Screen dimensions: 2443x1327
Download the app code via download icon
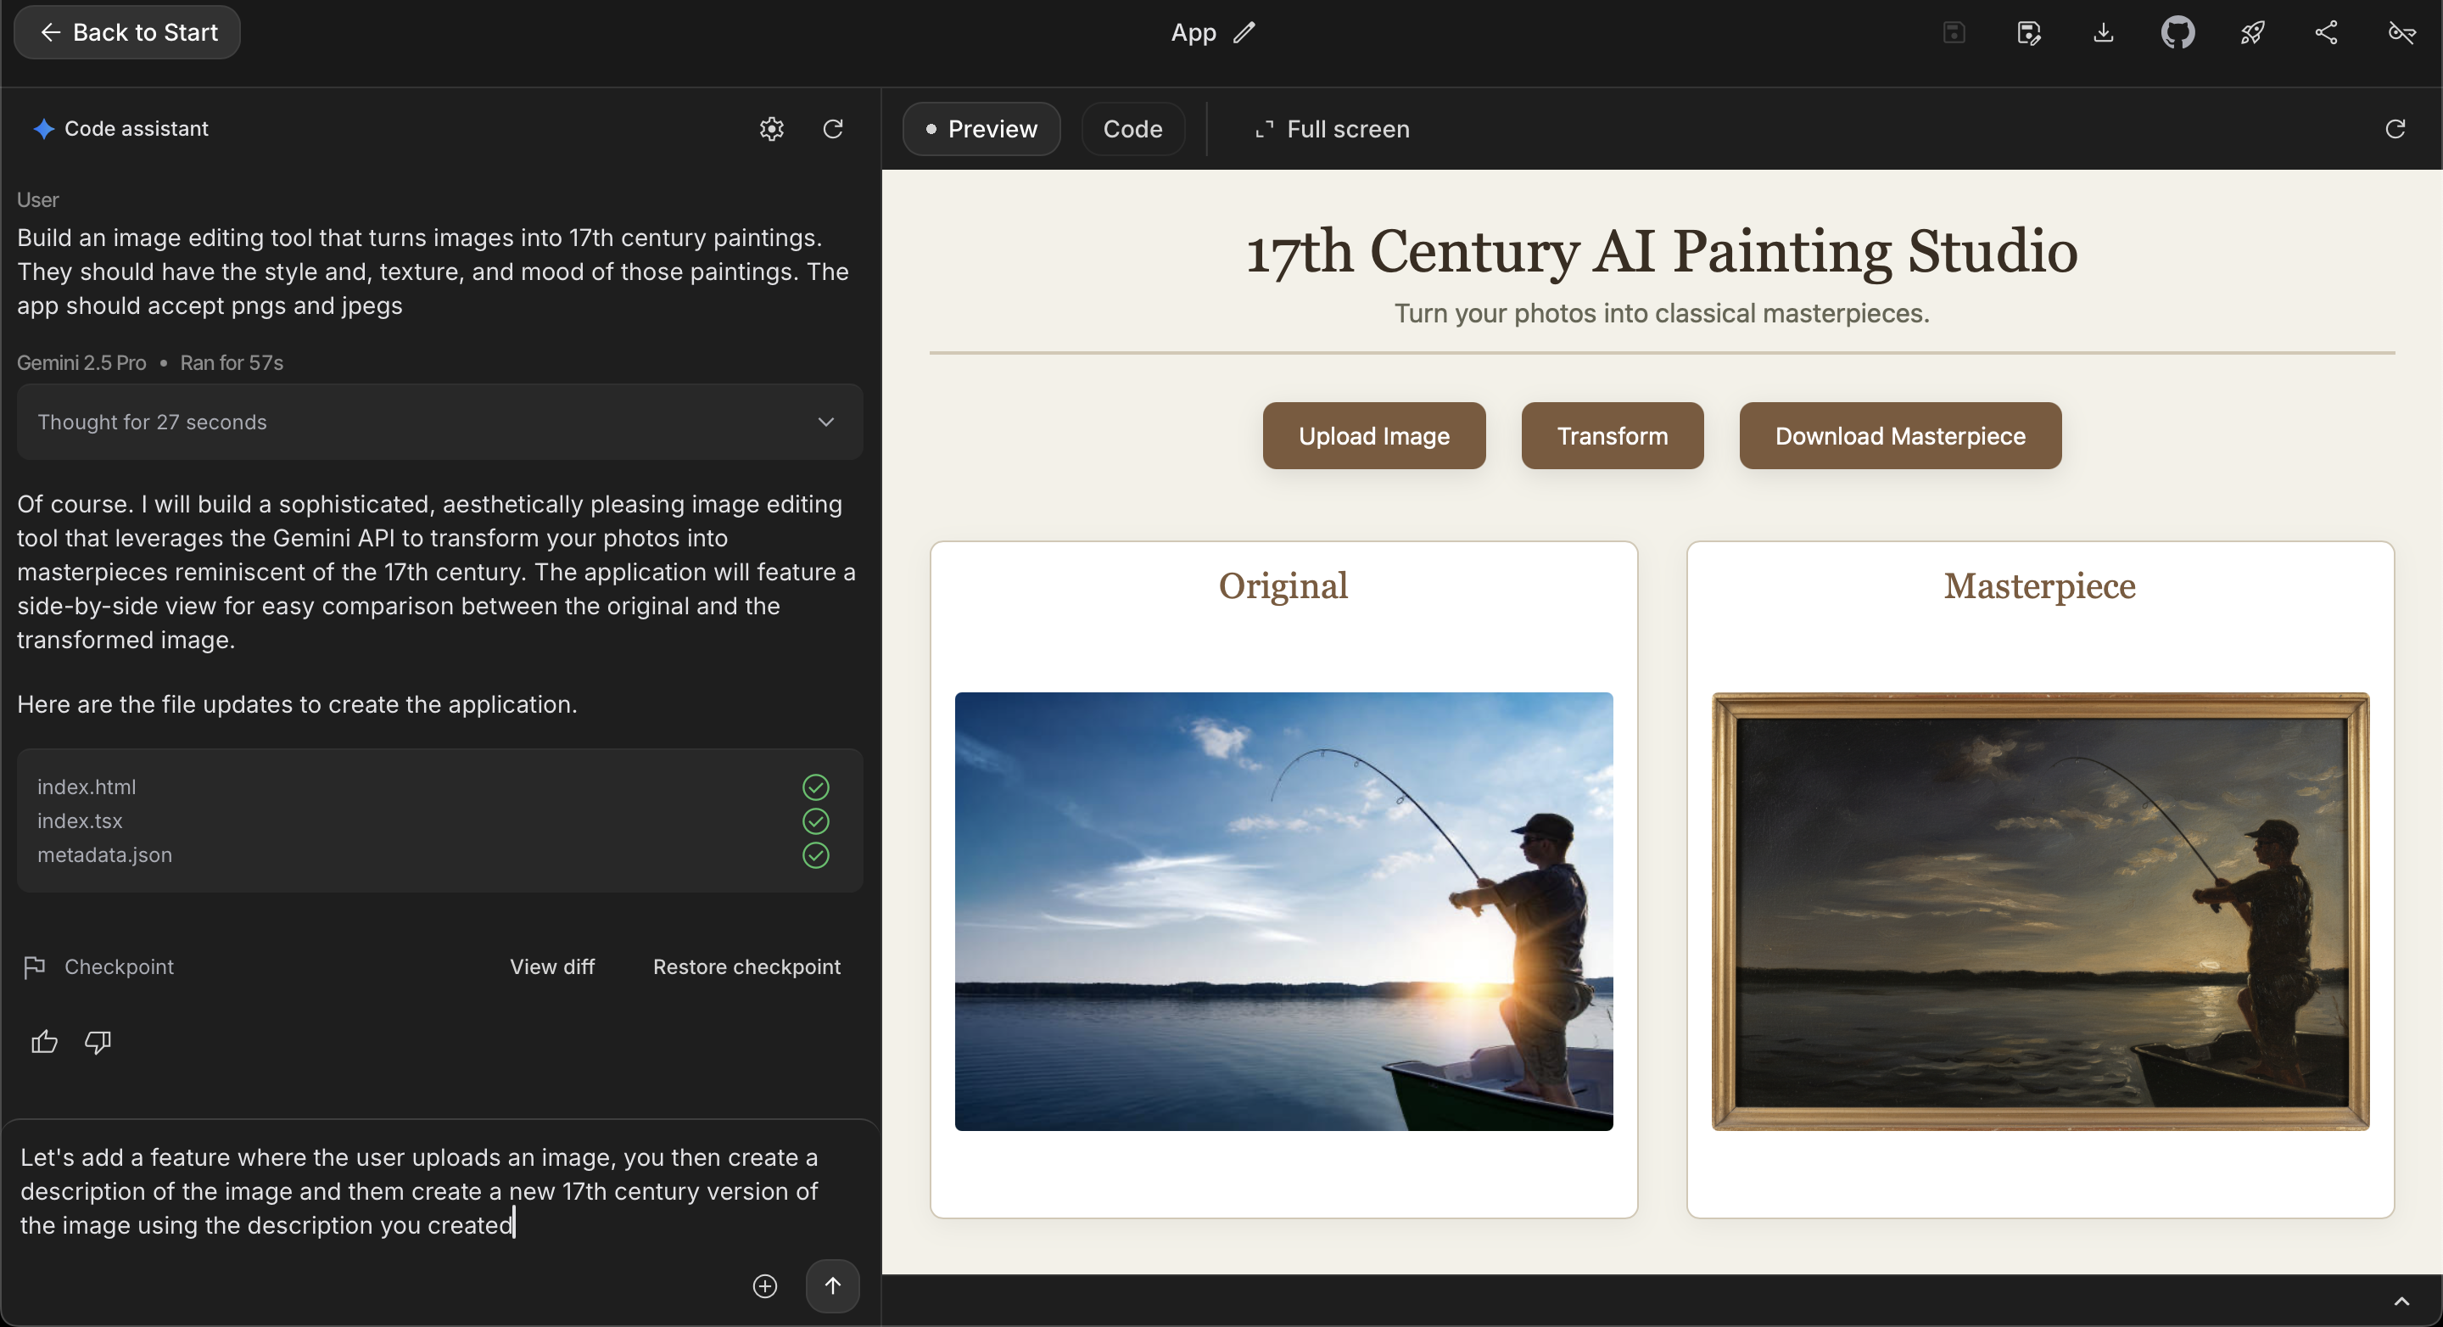[x=2104, y=32]
